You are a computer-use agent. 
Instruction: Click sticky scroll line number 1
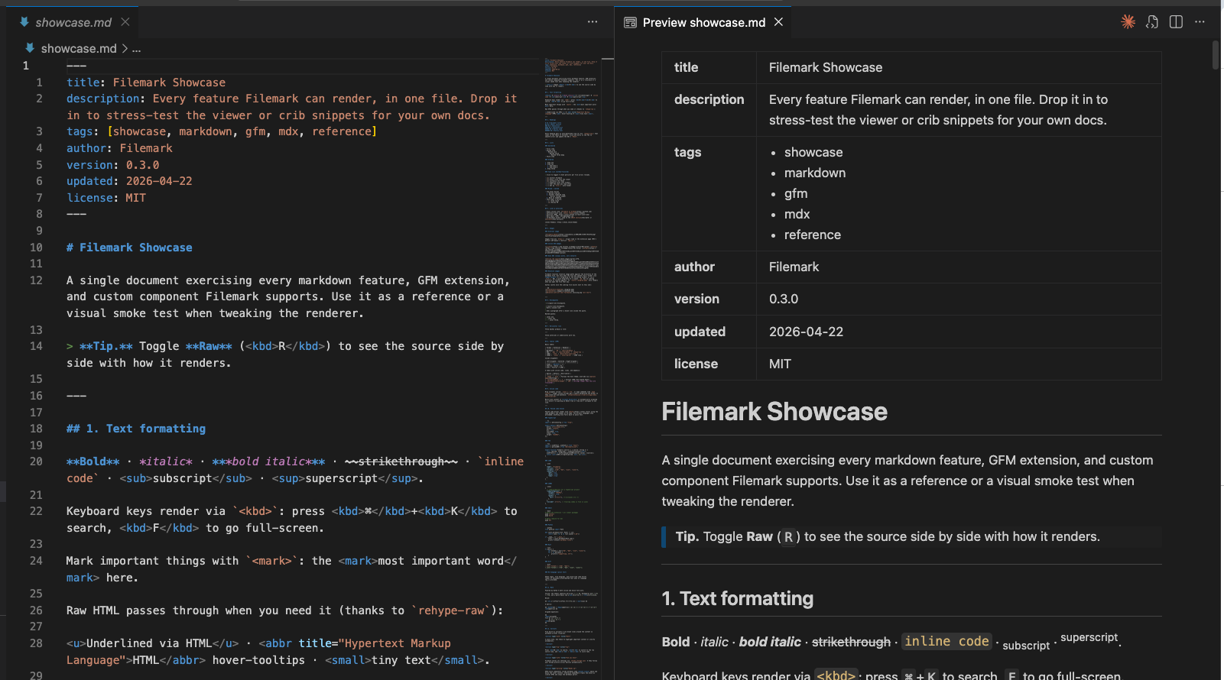[25, 66]
